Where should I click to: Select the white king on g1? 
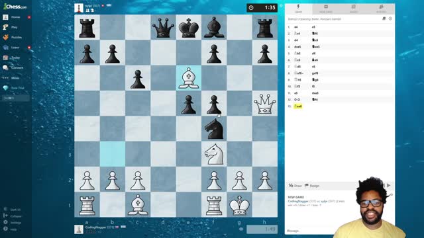239,205
